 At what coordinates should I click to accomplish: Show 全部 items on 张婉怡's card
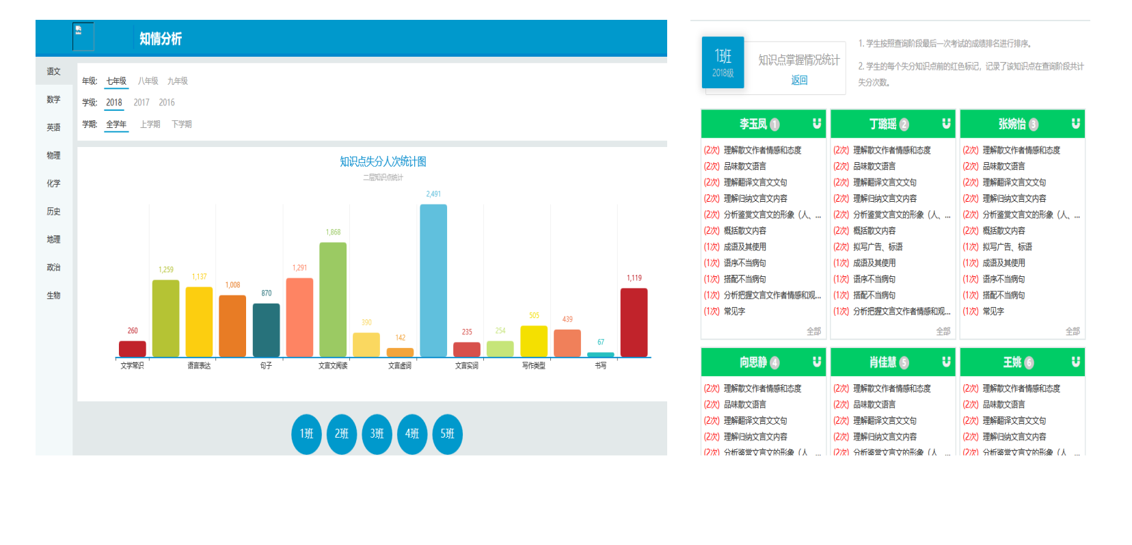point(1073,331)
